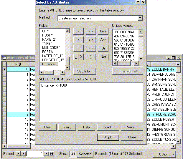Show All records in table
This screenshot has height=159, width=183.
pyautogui.click(x=72, y=154)
